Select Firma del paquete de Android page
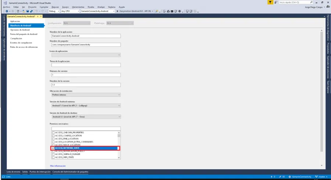 coord(24,34)
